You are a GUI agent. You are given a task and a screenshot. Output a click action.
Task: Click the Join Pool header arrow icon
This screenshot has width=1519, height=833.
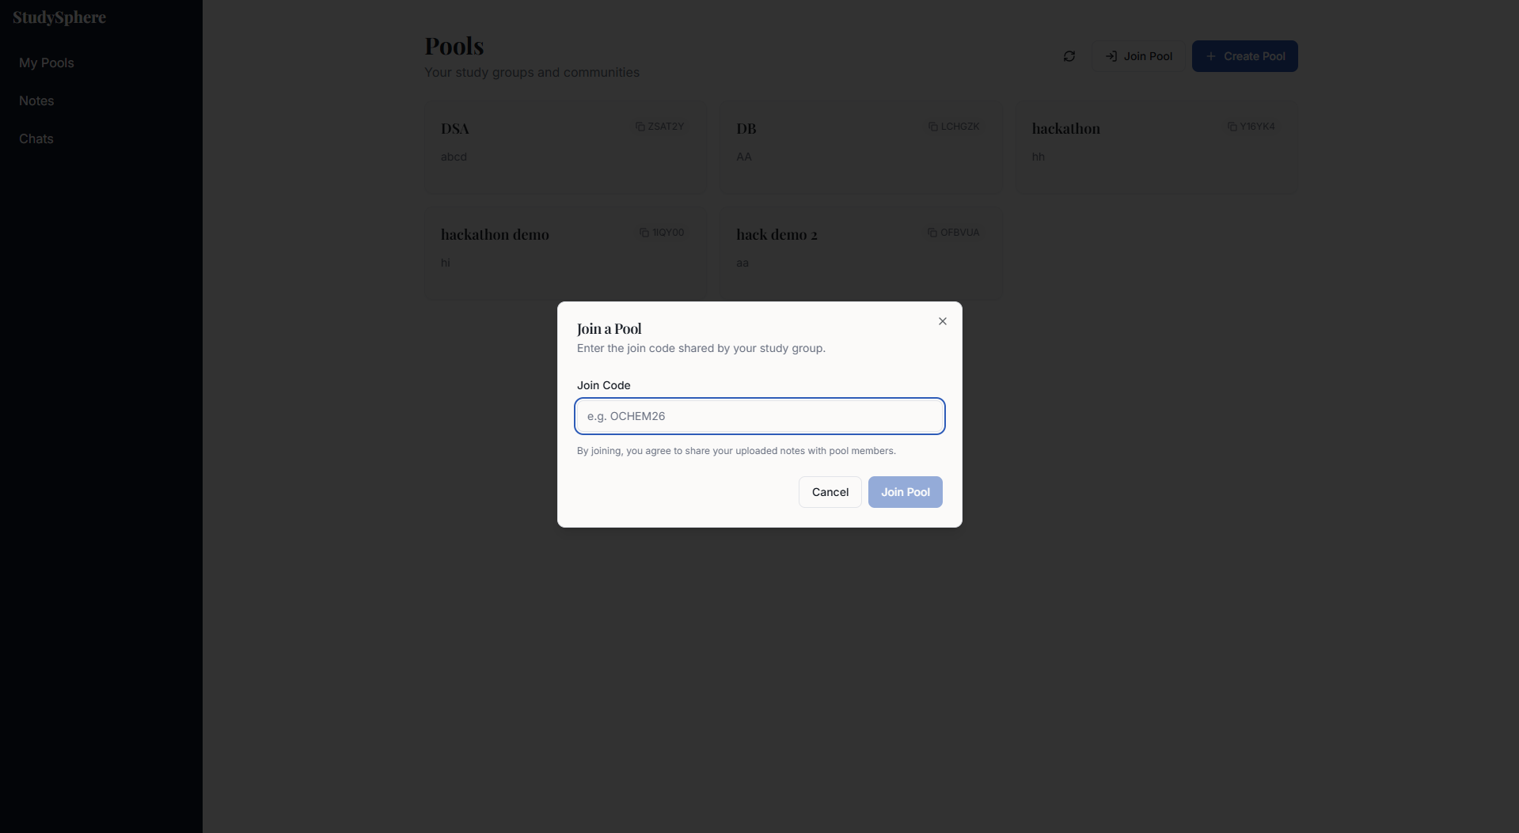(1111, 56)
